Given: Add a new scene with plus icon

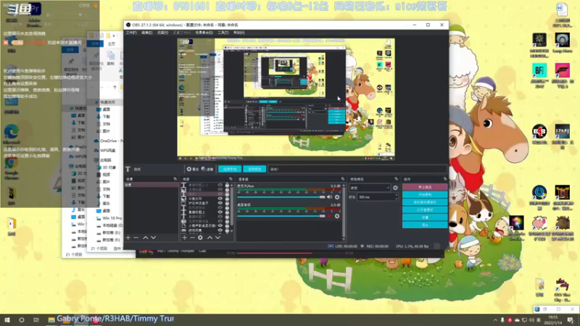Looking at the screenshot, I should [x=128, y=238].
